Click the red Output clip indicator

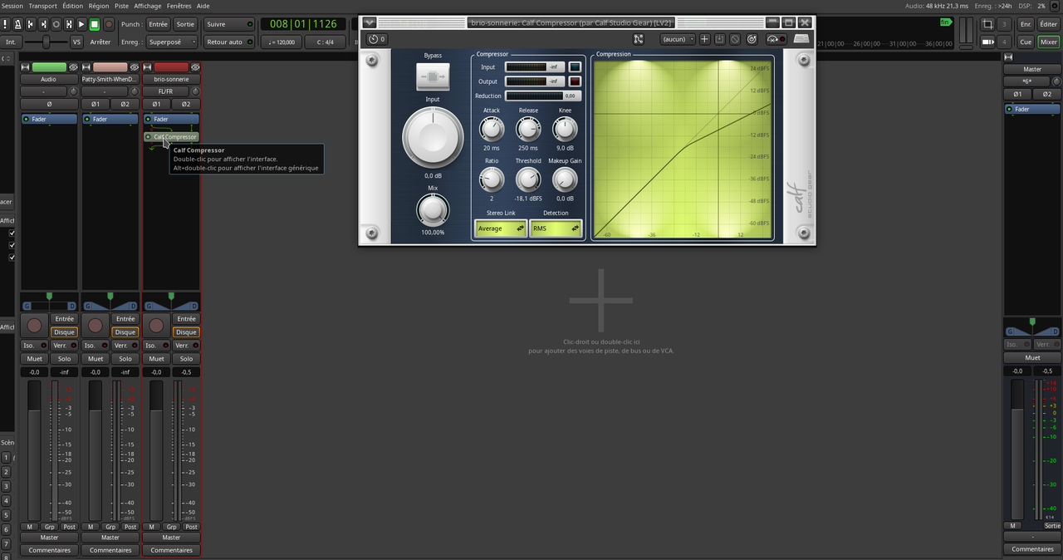pyautogui.click(x=575, y=81)
